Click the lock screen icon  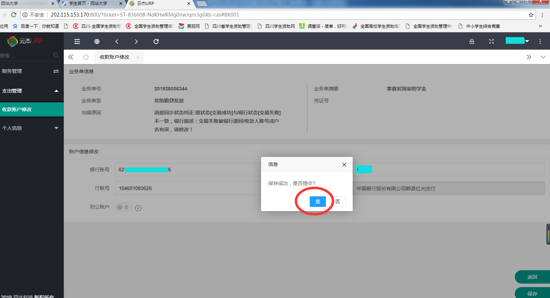(472, 42)
